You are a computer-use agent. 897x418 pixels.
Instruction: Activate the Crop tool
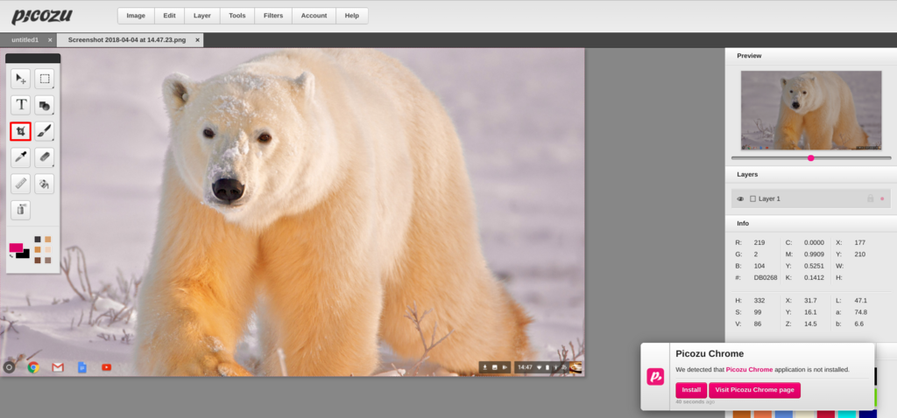click(x=21, y=131)
